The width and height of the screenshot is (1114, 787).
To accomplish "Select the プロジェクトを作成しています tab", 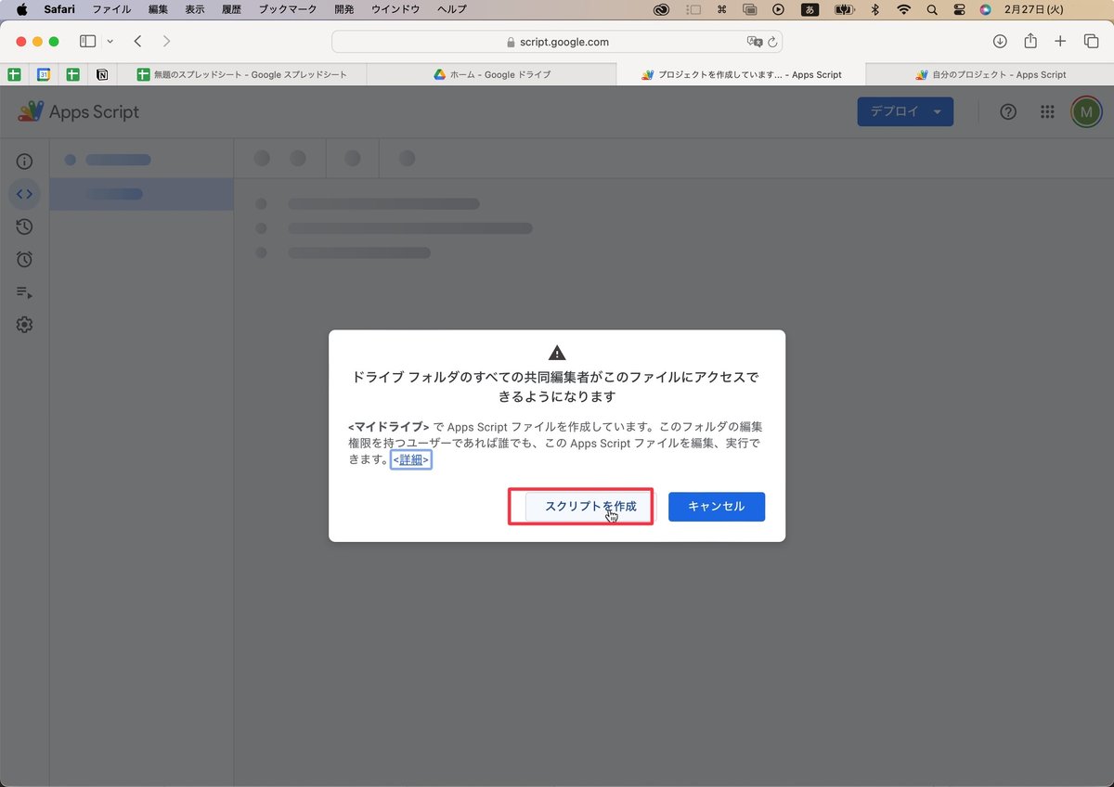I will tap(741, 74).
